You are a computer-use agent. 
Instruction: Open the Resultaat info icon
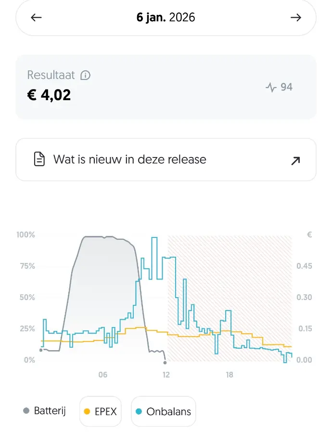pyautogui.click(x=86, y=75)
